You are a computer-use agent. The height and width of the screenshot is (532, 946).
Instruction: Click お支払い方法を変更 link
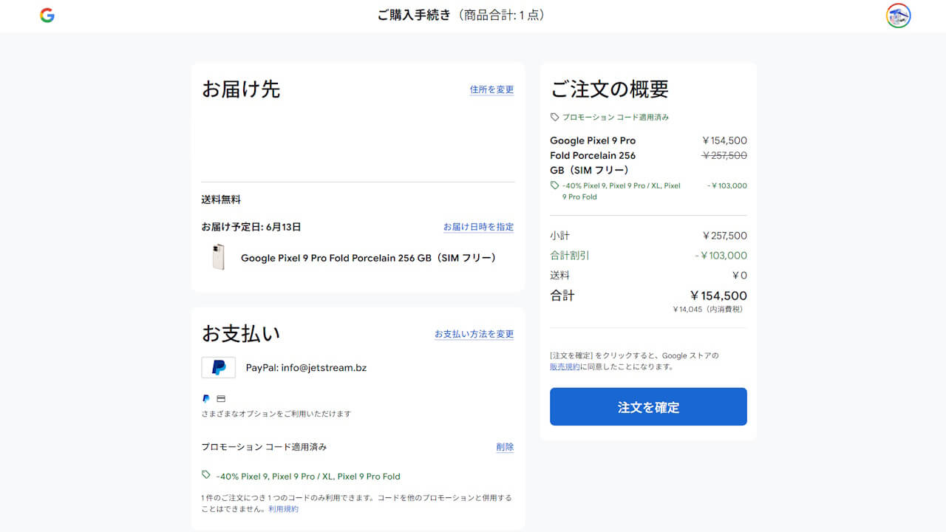coord(474,334)
